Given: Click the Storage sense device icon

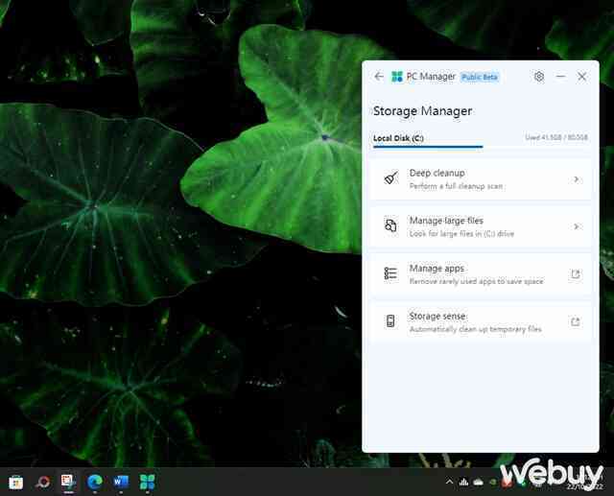Looking at the screenshot, I should tap(390, 321).
